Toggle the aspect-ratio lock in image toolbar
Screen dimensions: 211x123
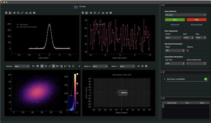coord(57,66)
